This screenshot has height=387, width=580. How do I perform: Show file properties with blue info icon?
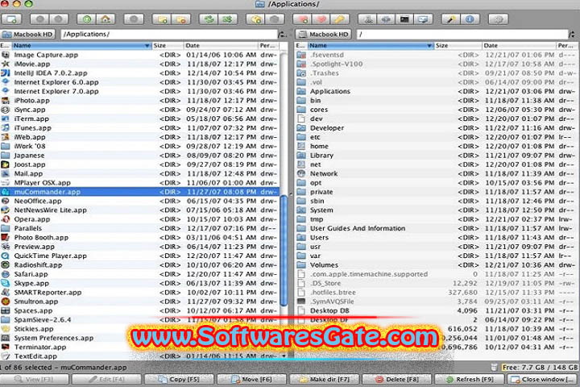470,19
